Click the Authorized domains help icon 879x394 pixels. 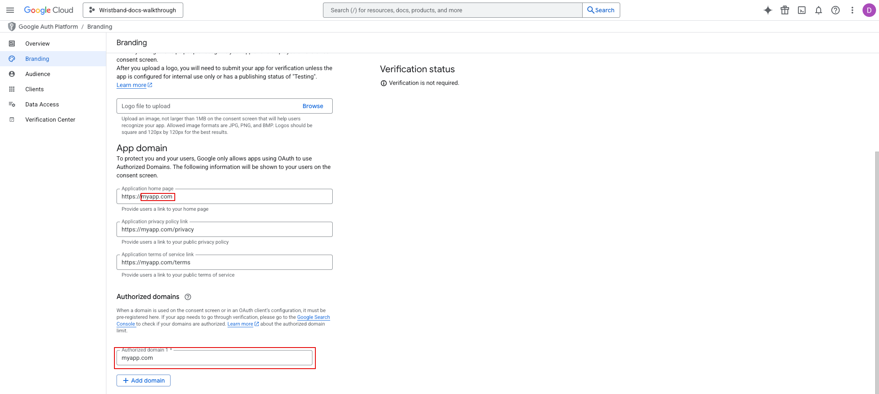click(188, 297)
